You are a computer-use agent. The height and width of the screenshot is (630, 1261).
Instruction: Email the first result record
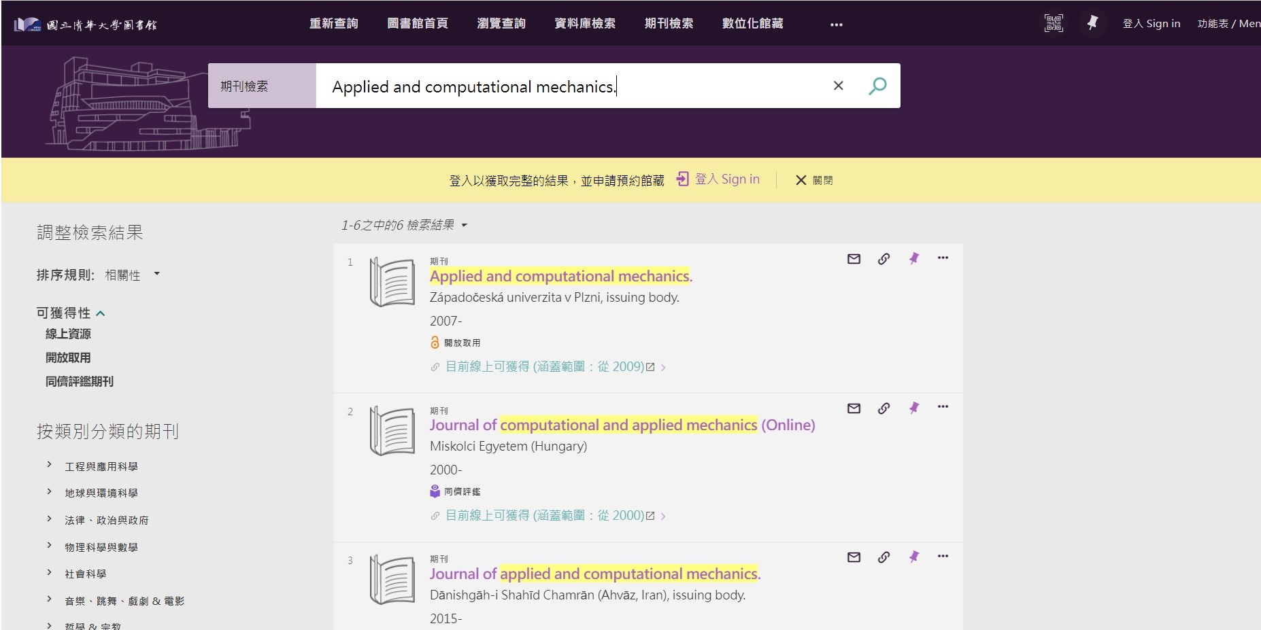(854, 259)
